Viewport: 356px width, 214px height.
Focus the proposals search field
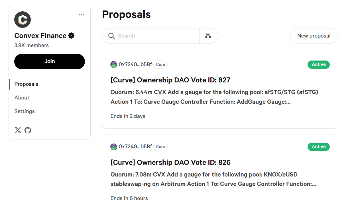157,36
